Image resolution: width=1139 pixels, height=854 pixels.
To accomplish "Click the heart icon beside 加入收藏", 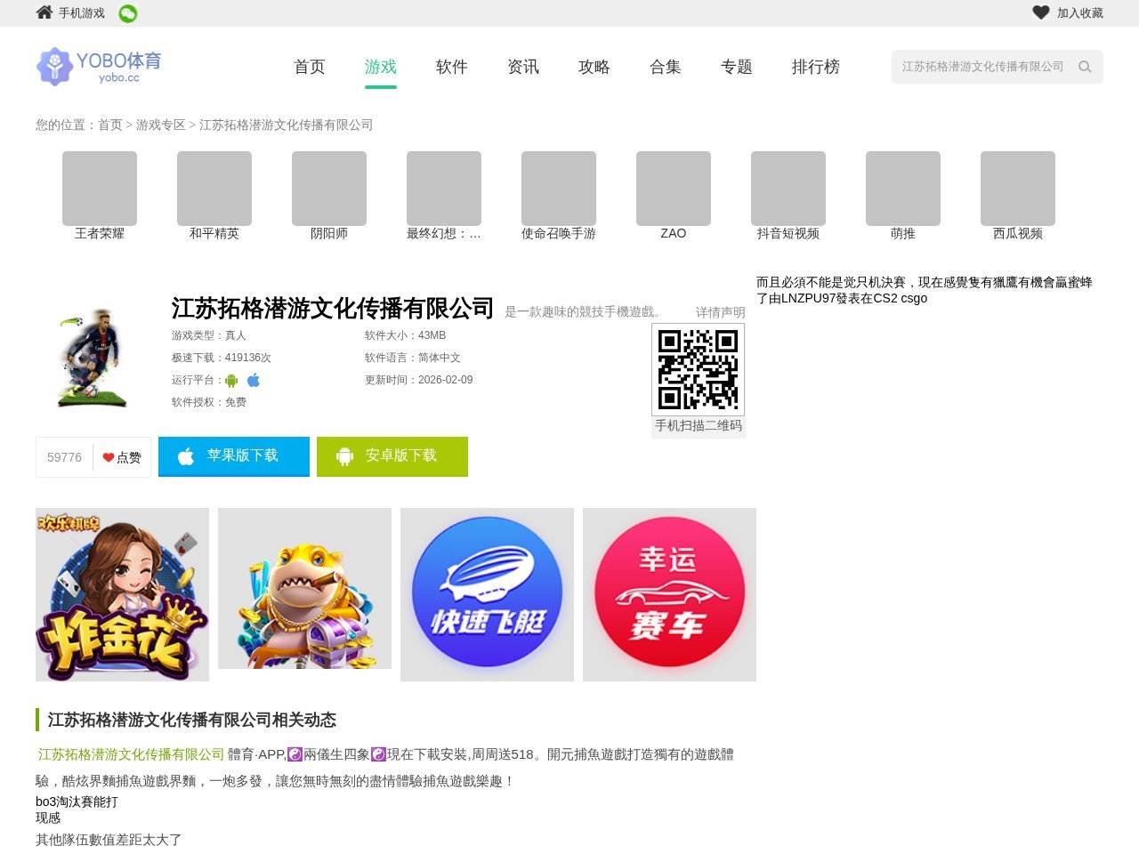I will point(1041,12).
